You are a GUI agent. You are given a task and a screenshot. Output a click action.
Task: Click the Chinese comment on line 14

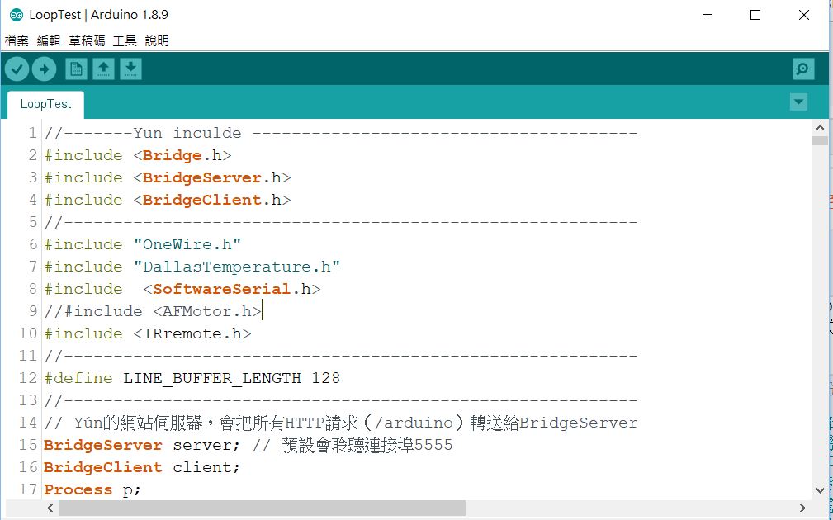coord(341,423)
